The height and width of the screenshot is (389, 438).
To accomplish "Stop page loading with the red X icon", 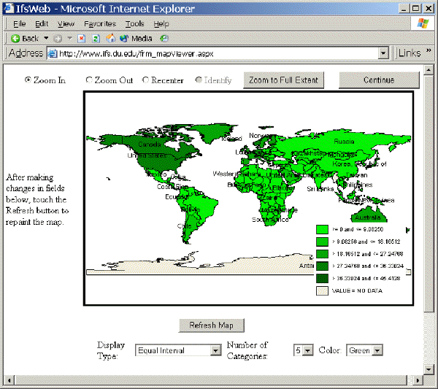I will tap(81, 38).
